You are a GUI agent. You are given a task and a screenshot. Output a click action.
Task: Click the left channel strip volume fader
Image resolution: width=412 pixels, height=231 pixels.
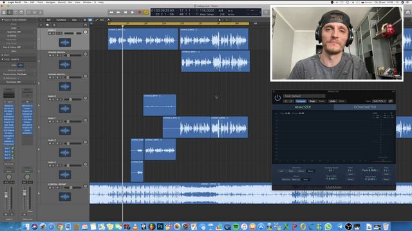pos(6,194)
